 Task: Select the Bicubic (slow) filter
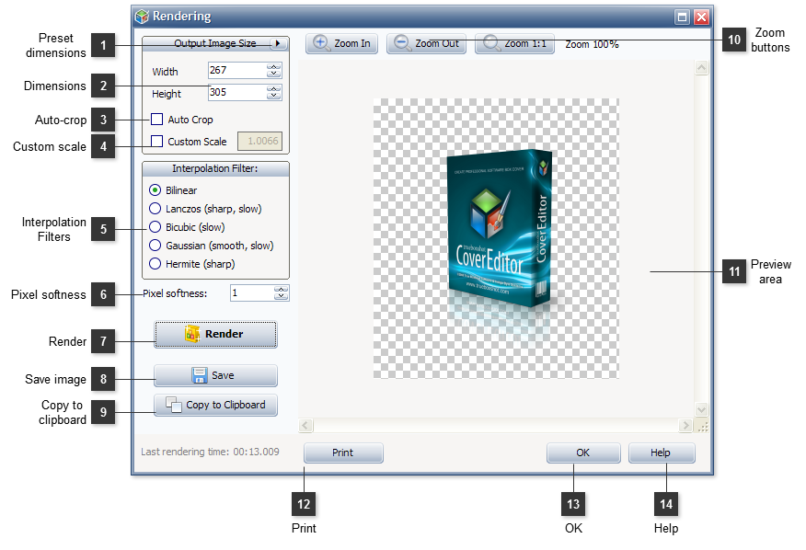coord(155,227)
